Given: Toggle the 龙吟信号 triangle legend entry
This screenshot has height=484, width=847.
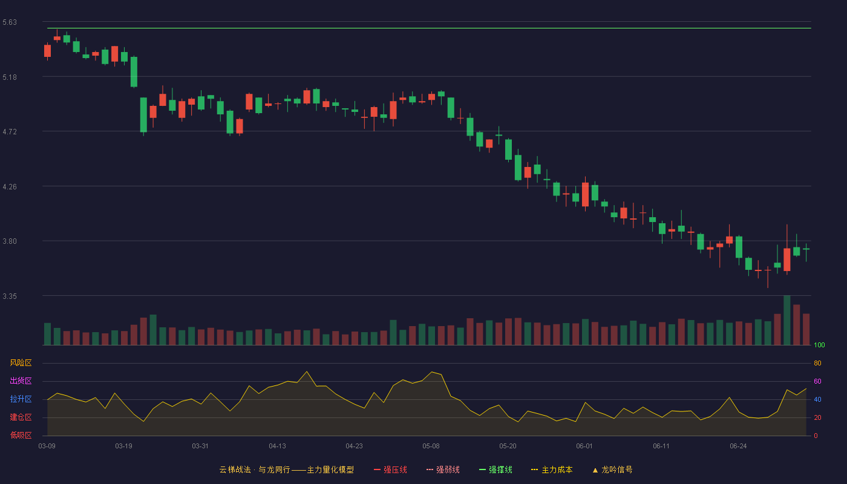Looking at the screenshot, I should tap(612, 469).
